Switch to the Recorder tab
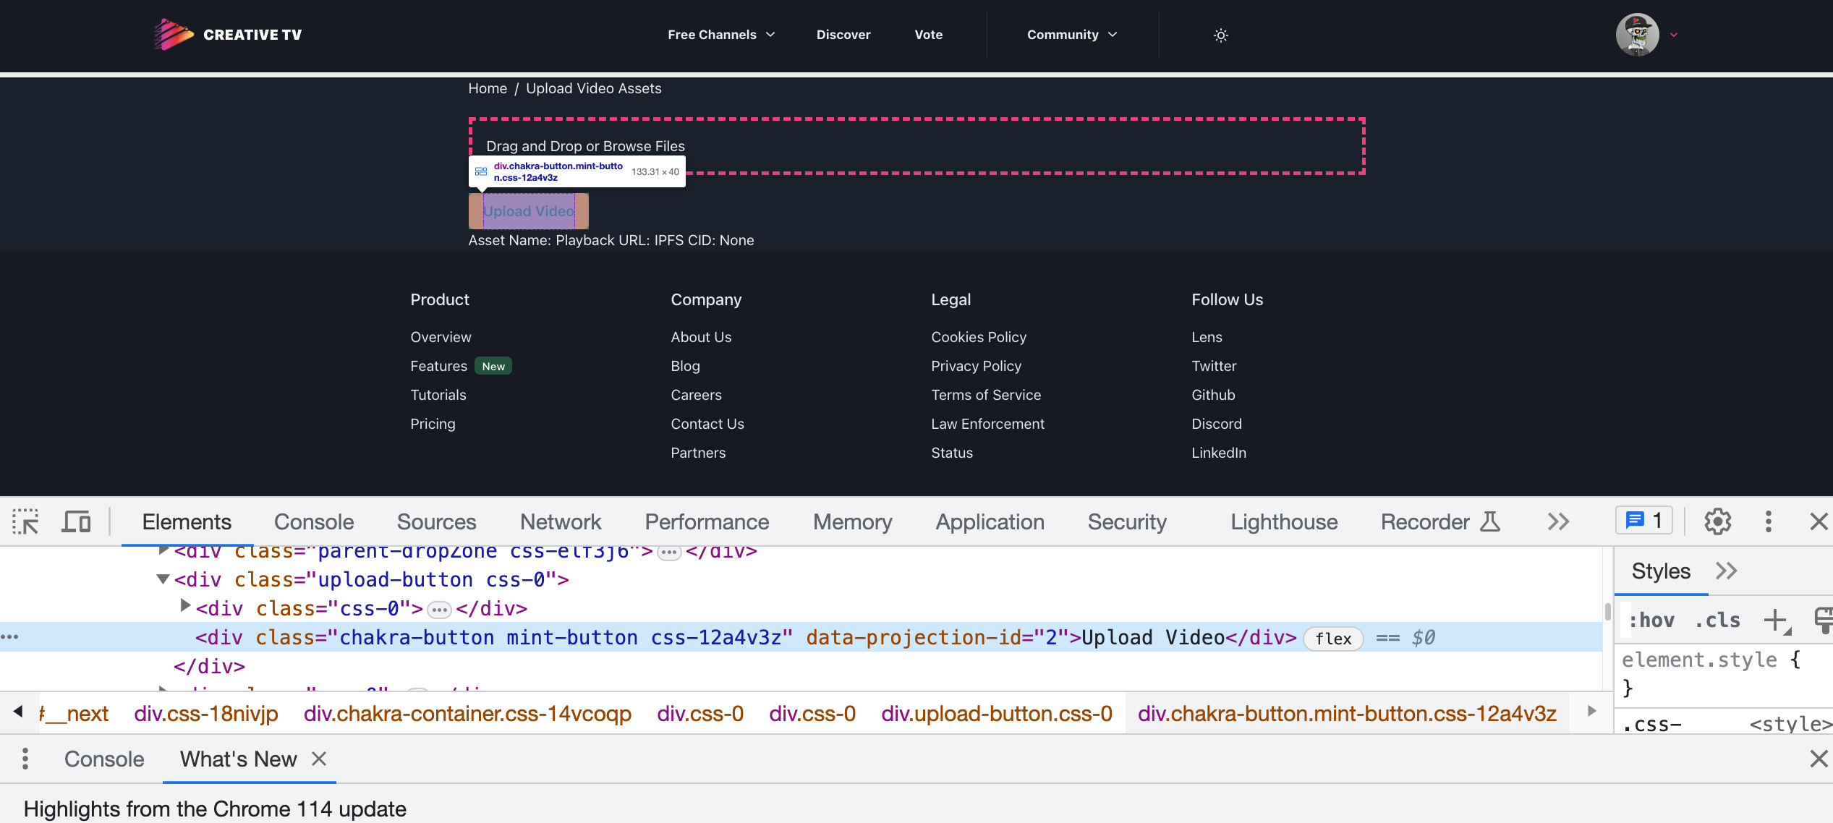The width and height of the screenshot is (1833, 823). coord(1439,521)
